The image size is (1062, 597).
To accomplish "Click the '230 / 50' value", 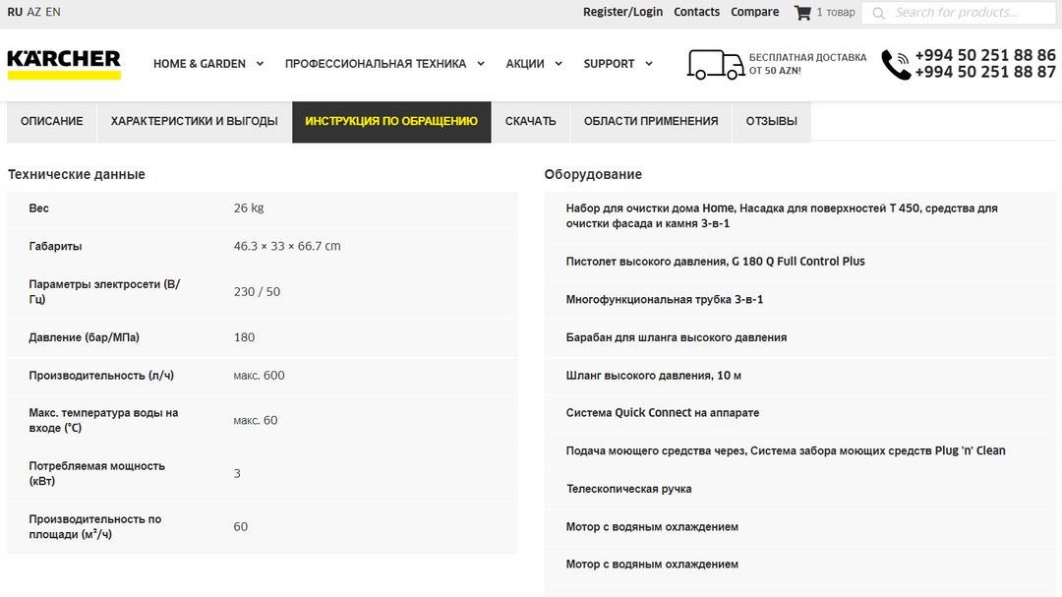I will (x=257, y=291).
